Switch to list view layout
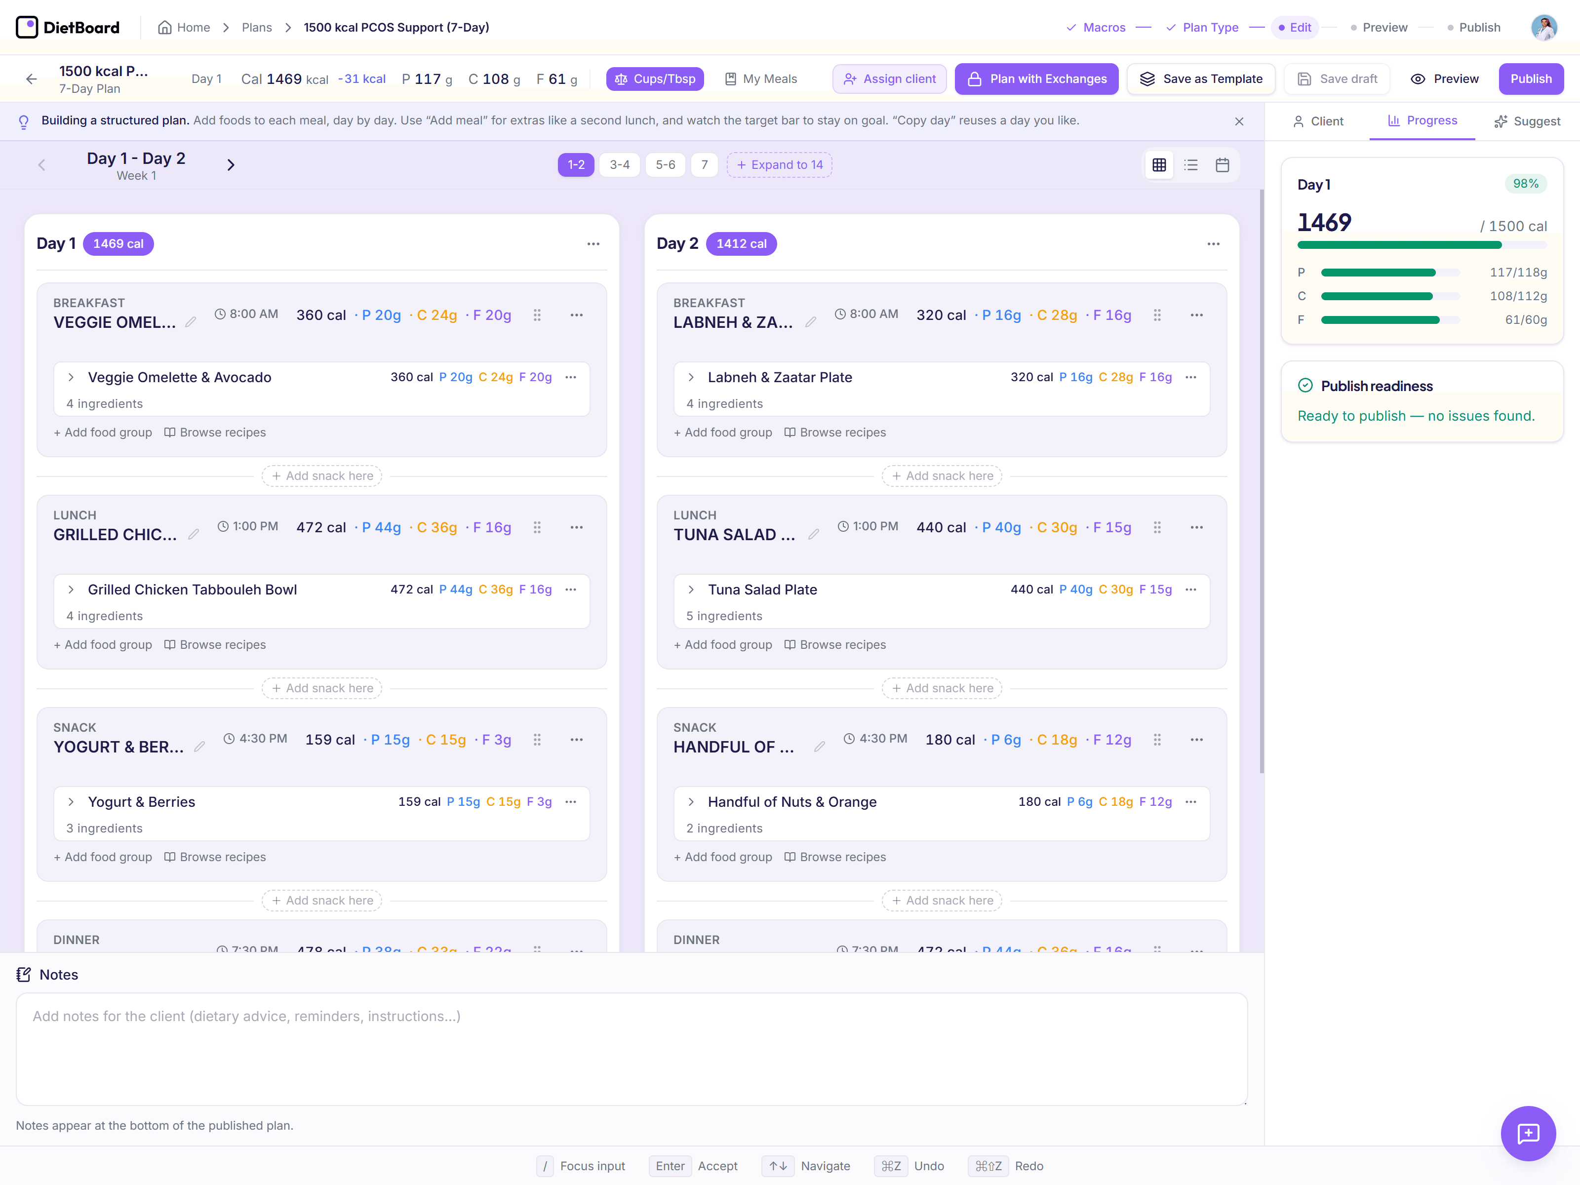1580x1185 pixels. (1191, 165)
